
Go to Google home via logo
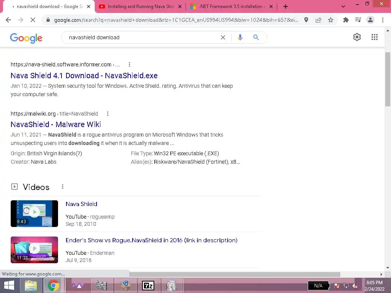[26, 38]
